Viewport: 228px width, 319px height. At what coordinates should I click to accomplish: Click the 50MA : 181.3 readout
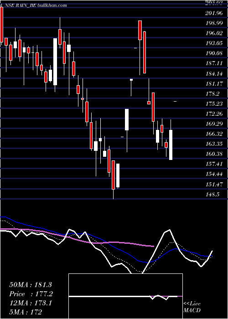point(31,285)
